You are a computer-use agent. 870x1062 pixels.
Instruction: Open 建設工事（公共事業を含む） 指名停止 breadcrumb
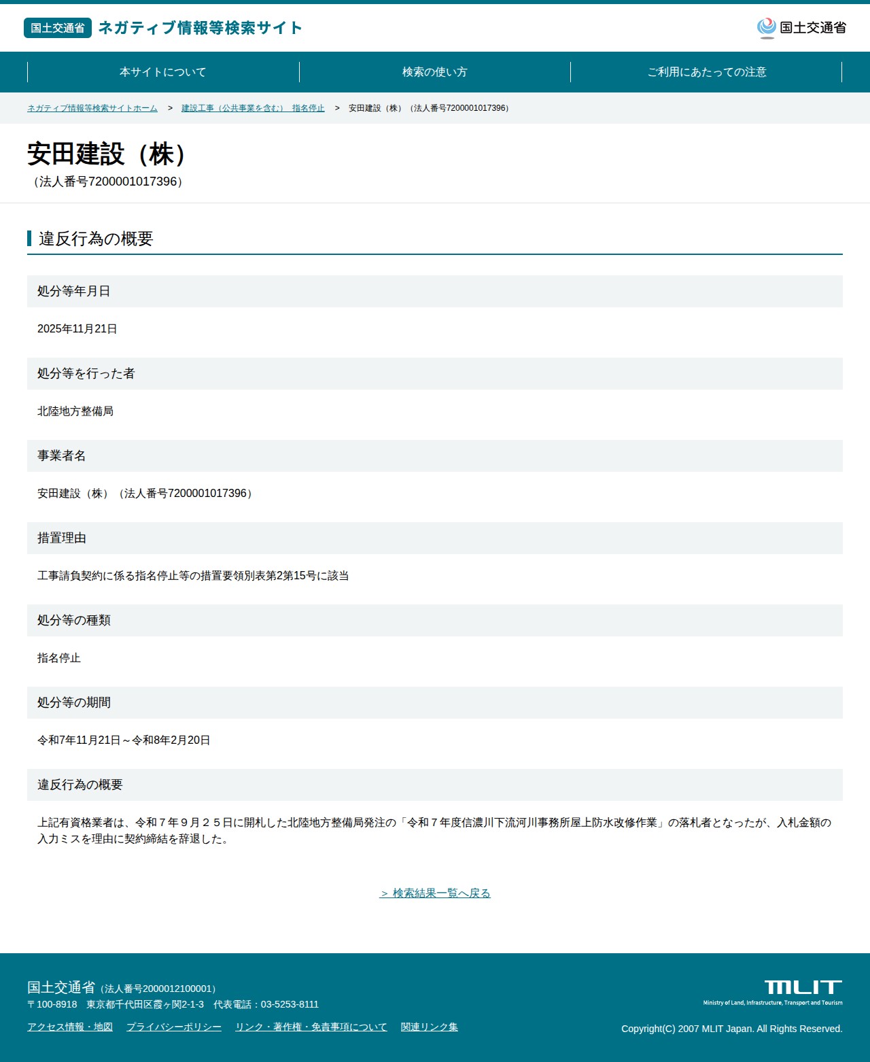click(x=253, y=108)
